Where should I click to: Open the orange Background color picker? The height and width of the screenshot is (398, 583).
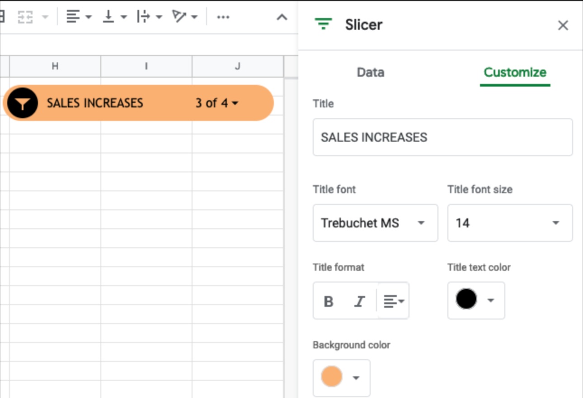(x=341, y=377)
